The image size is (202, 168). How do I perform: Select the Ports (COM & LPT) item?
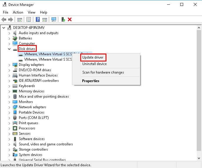pyautogui.click(x=34, y=118)
